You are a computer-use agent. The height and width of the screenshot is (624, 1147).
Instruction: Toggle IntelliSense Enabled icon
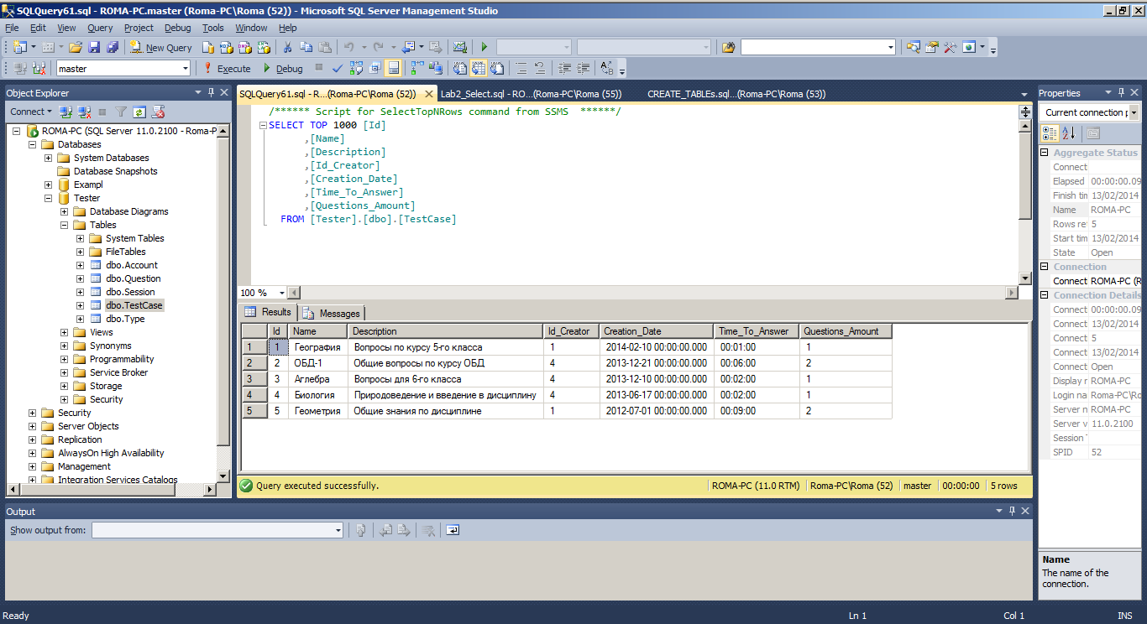(393, 68)
